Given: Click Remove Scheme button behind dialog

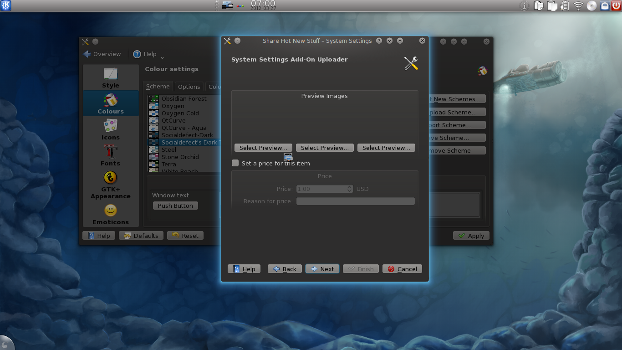Looking at the screenshot, I should 457,150.
